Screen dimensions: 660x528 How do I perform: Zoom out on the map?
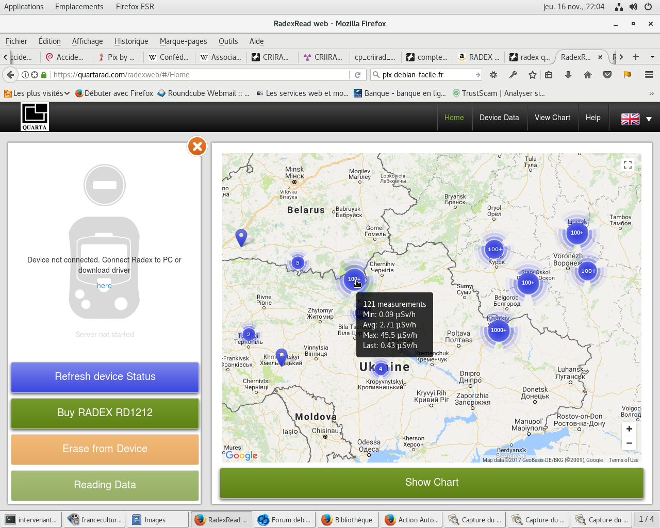pyautogui.click(x=629, y=443)
